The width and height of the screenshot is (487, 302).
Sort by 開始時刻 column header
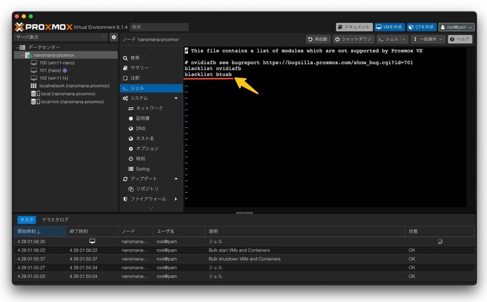coord(40,231)
